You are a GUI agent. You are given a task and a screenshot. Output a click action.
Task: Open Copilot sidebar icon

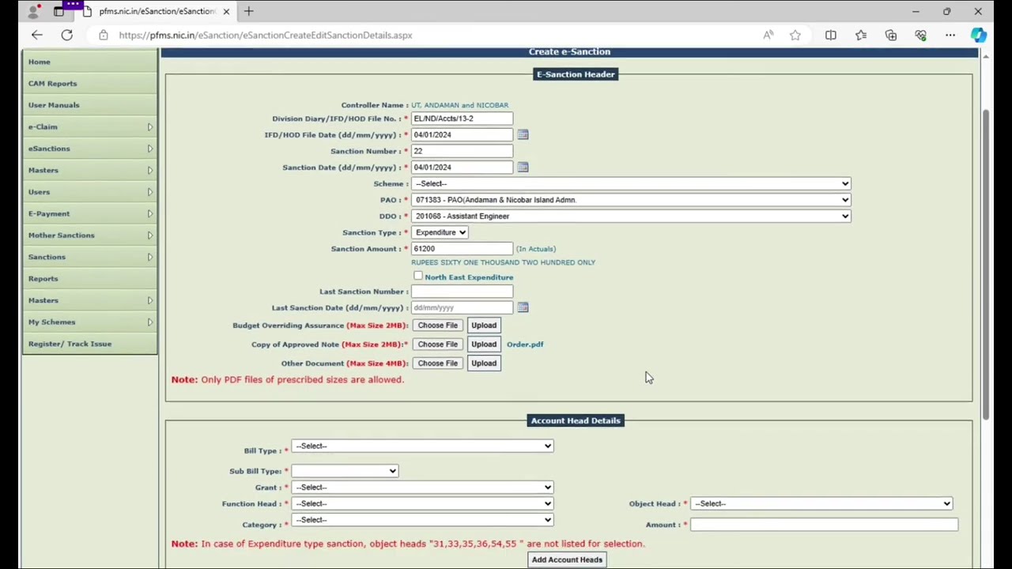click(x=979, y=35)
